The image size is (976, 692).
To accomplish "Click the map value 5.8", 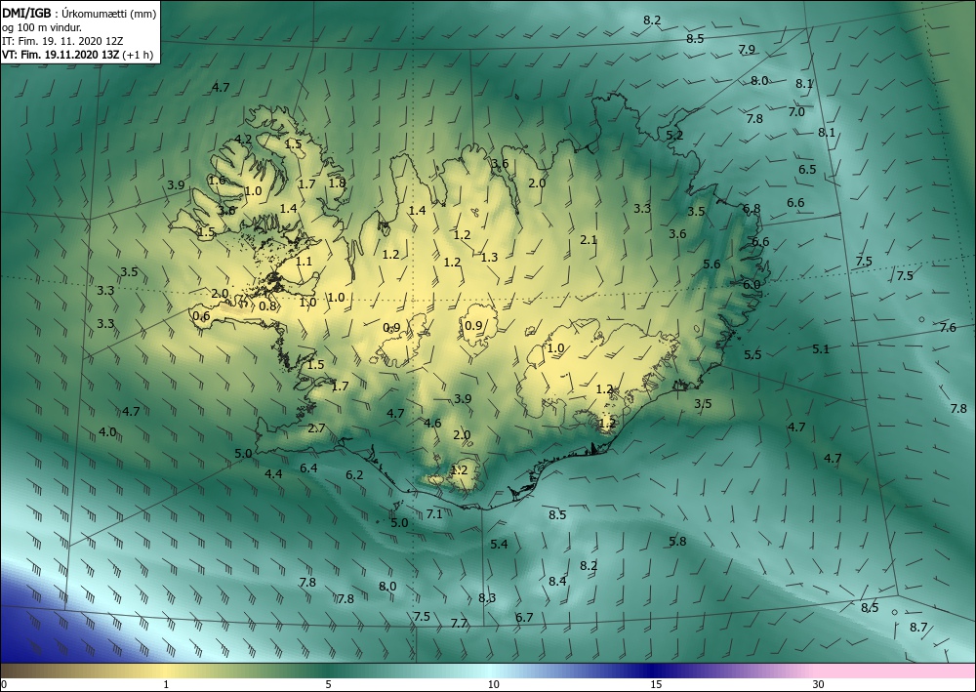I will point(677,542).
